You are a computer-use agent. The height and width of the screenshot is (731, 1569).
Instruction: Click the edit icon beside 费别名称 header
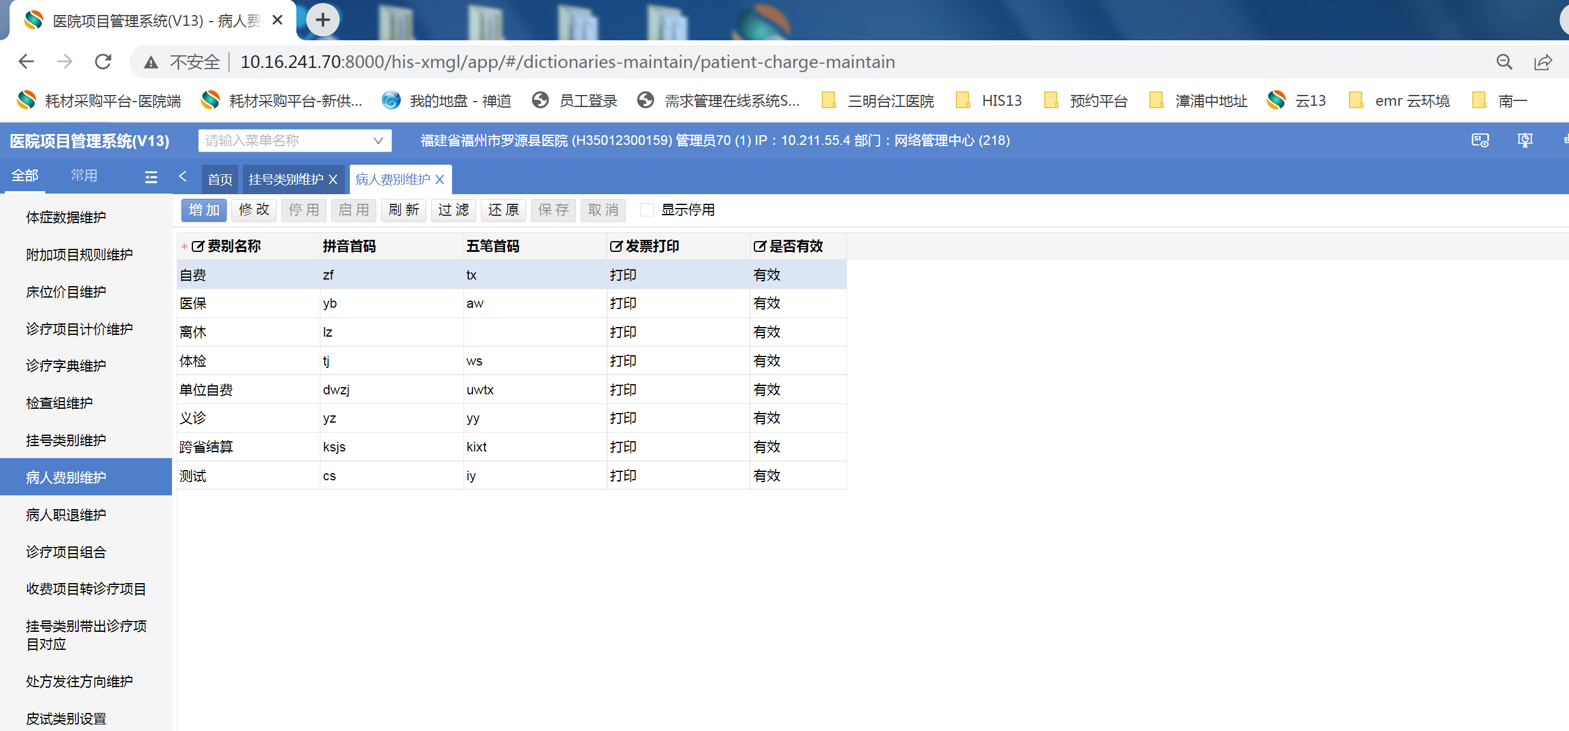(x=197, y=246)
